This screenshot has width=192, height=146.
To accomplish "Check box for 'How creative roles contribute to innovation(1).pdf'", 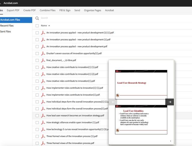I will click(x=37, y=81).
